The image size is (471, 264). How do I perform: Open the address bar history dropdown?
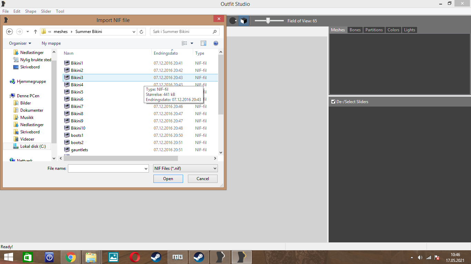coord(134,32)
